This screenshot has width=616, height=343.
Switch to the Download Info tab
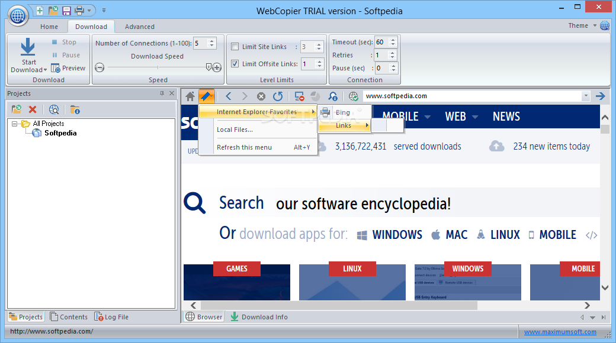pos(259,317)
